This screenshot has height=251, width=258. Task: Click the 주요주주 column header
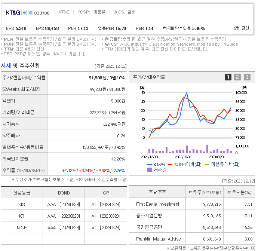[x=157, y=192]
